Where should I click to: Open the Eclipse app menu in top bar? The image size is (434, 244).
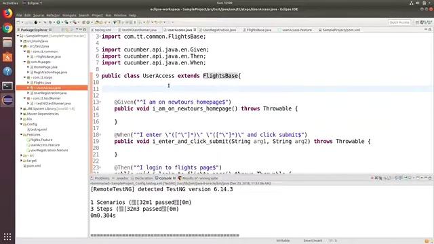pyautogui.click(x=33, y=3)
